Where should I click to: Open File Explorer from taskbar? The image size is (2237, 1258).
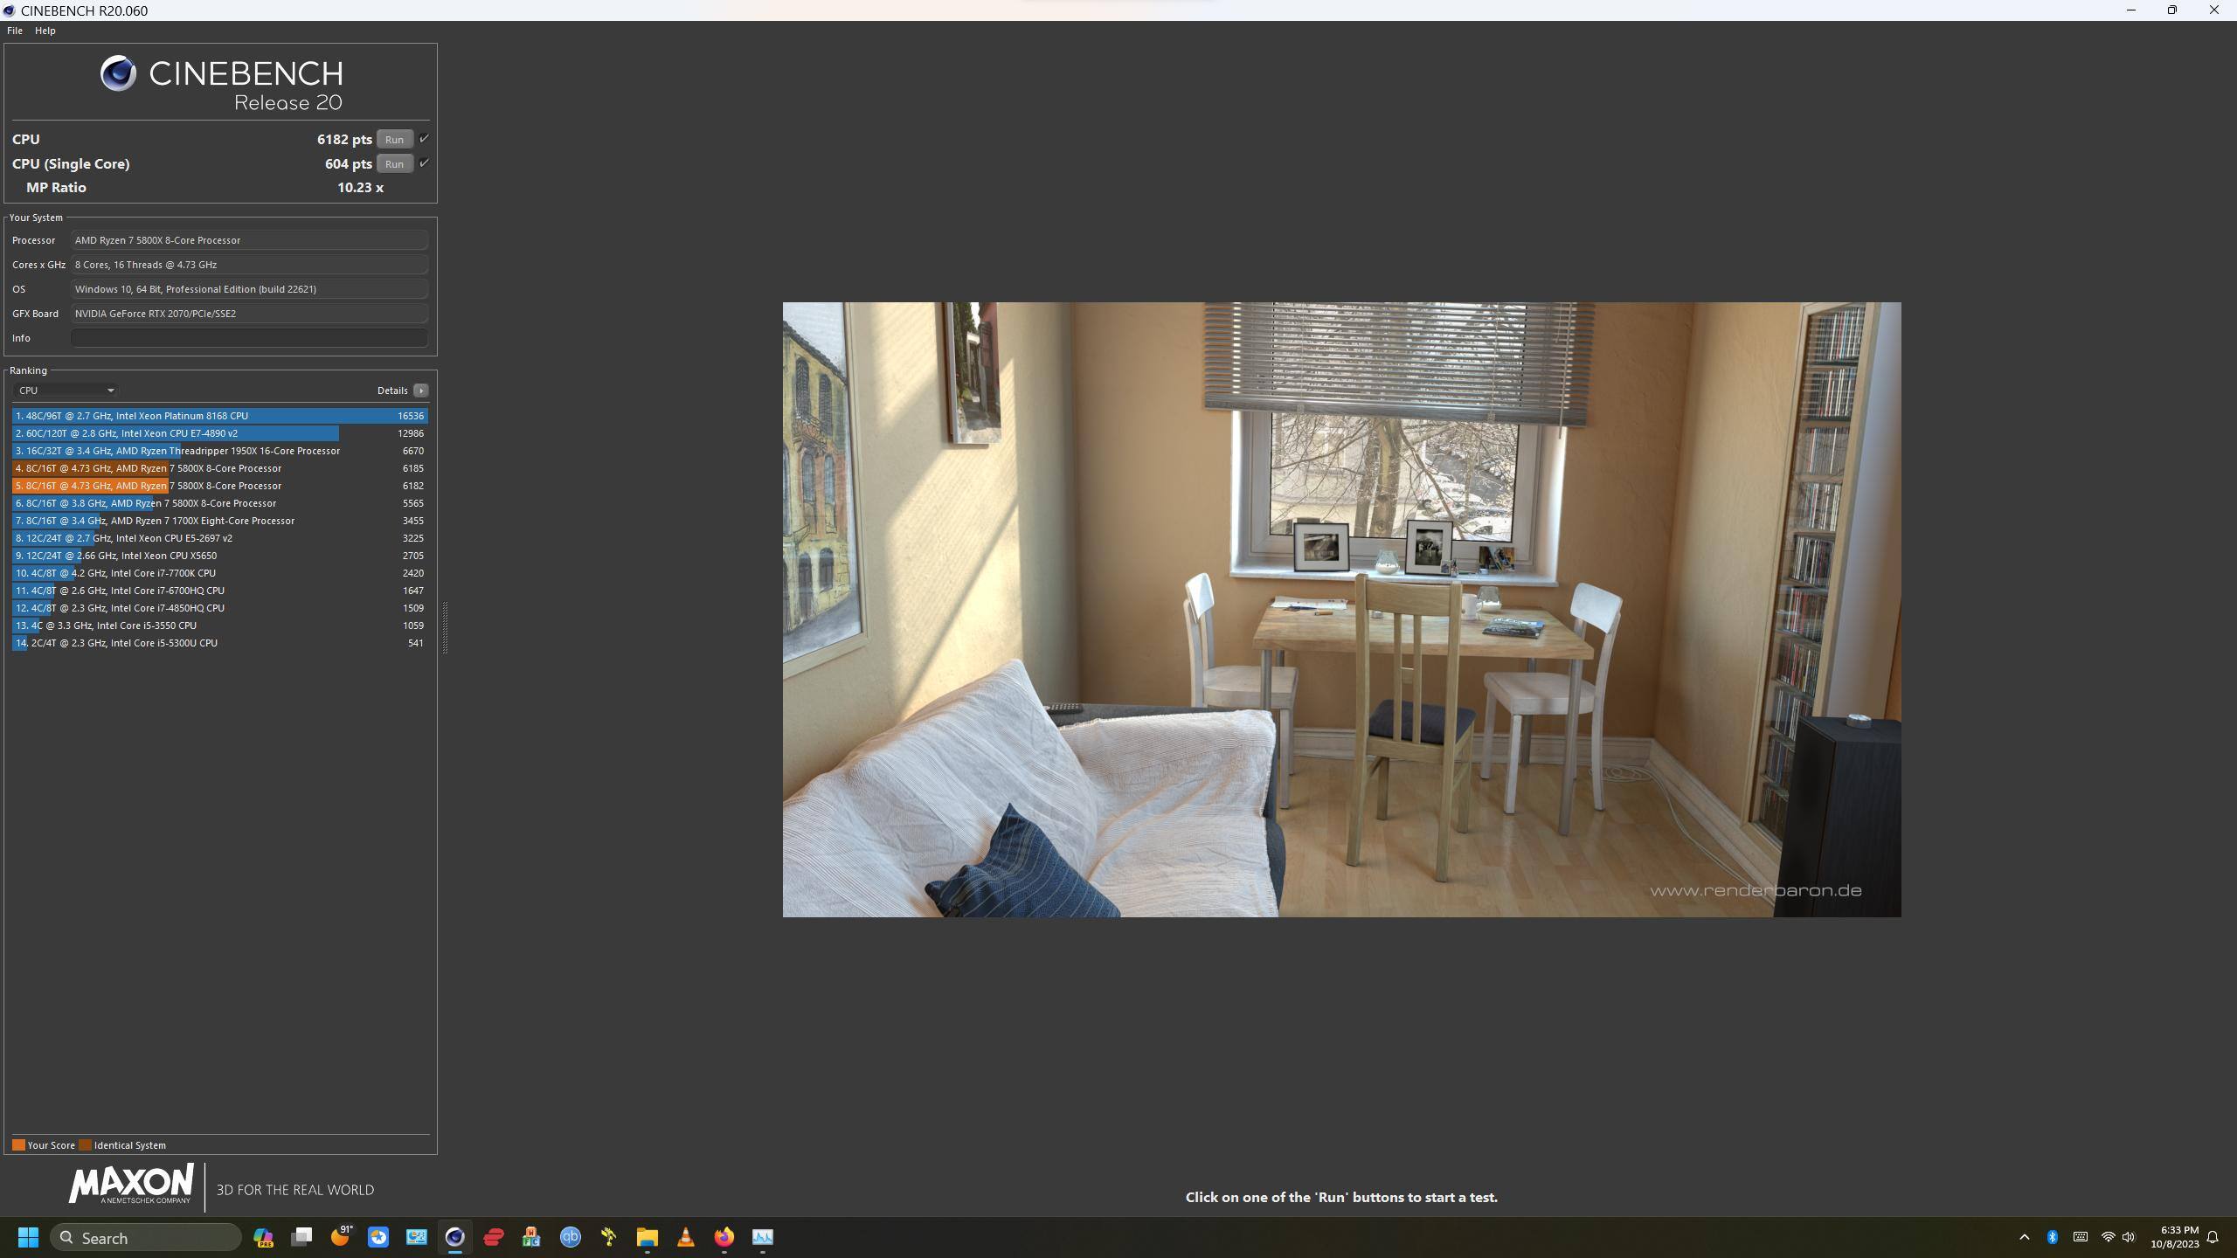[x=647, y=1237]
